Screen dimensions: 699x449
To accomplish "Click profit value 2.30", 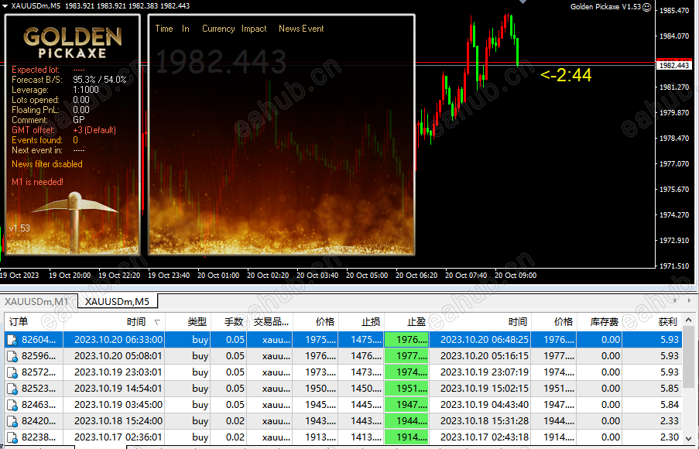I will [670, 437].
